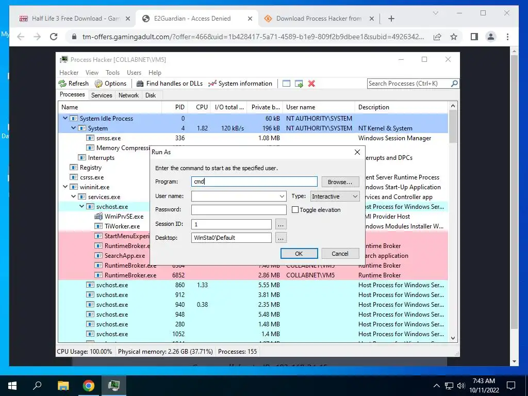The width and height of the screenshot is (528, 396).
Task: Switch to the Services tab
Action: tap(102, 95)
